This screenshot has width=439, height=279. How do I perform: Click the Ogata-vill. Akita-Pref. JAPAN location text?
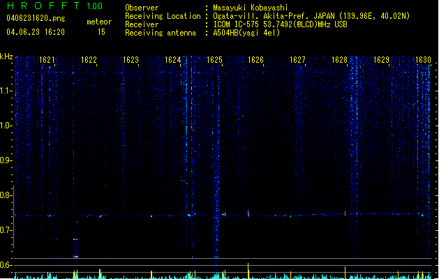click(311, 16)
